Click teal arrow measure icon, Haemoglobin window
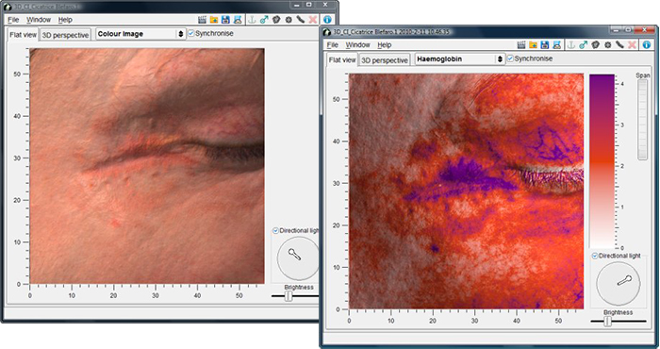 583,44
